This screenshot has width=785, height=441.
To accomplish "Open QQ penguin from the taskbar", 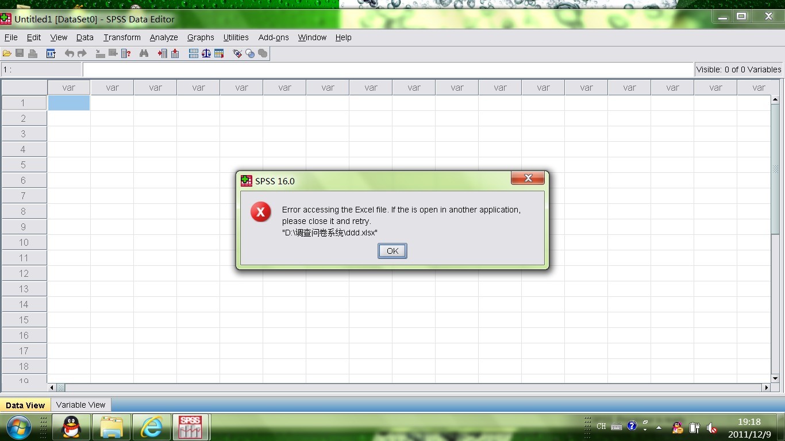I will point(71,427).
